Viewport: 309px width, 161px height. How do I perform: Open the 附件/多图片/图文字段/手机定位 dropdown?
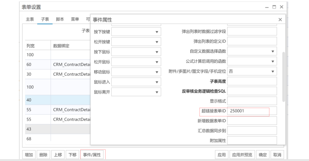click(252, 71)
